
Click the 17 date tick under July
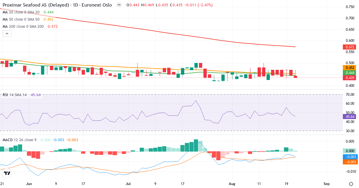coord(182,184)
